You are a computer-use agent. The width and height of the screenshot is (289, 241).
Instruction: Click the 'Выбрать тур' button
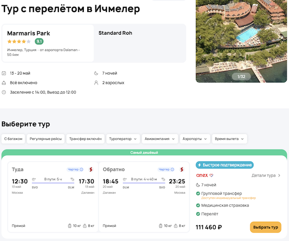(x=265, y=227)
